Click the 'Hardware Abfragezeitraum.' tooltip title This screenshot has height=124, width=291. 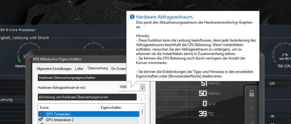164,17
